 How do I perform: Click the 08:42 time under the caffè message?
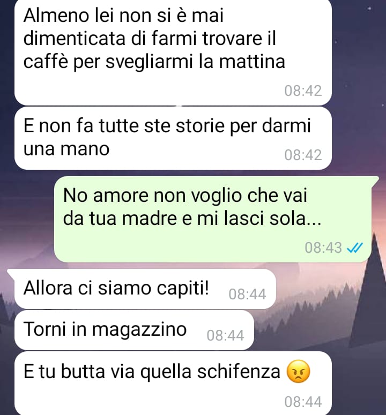coord(303,91)
